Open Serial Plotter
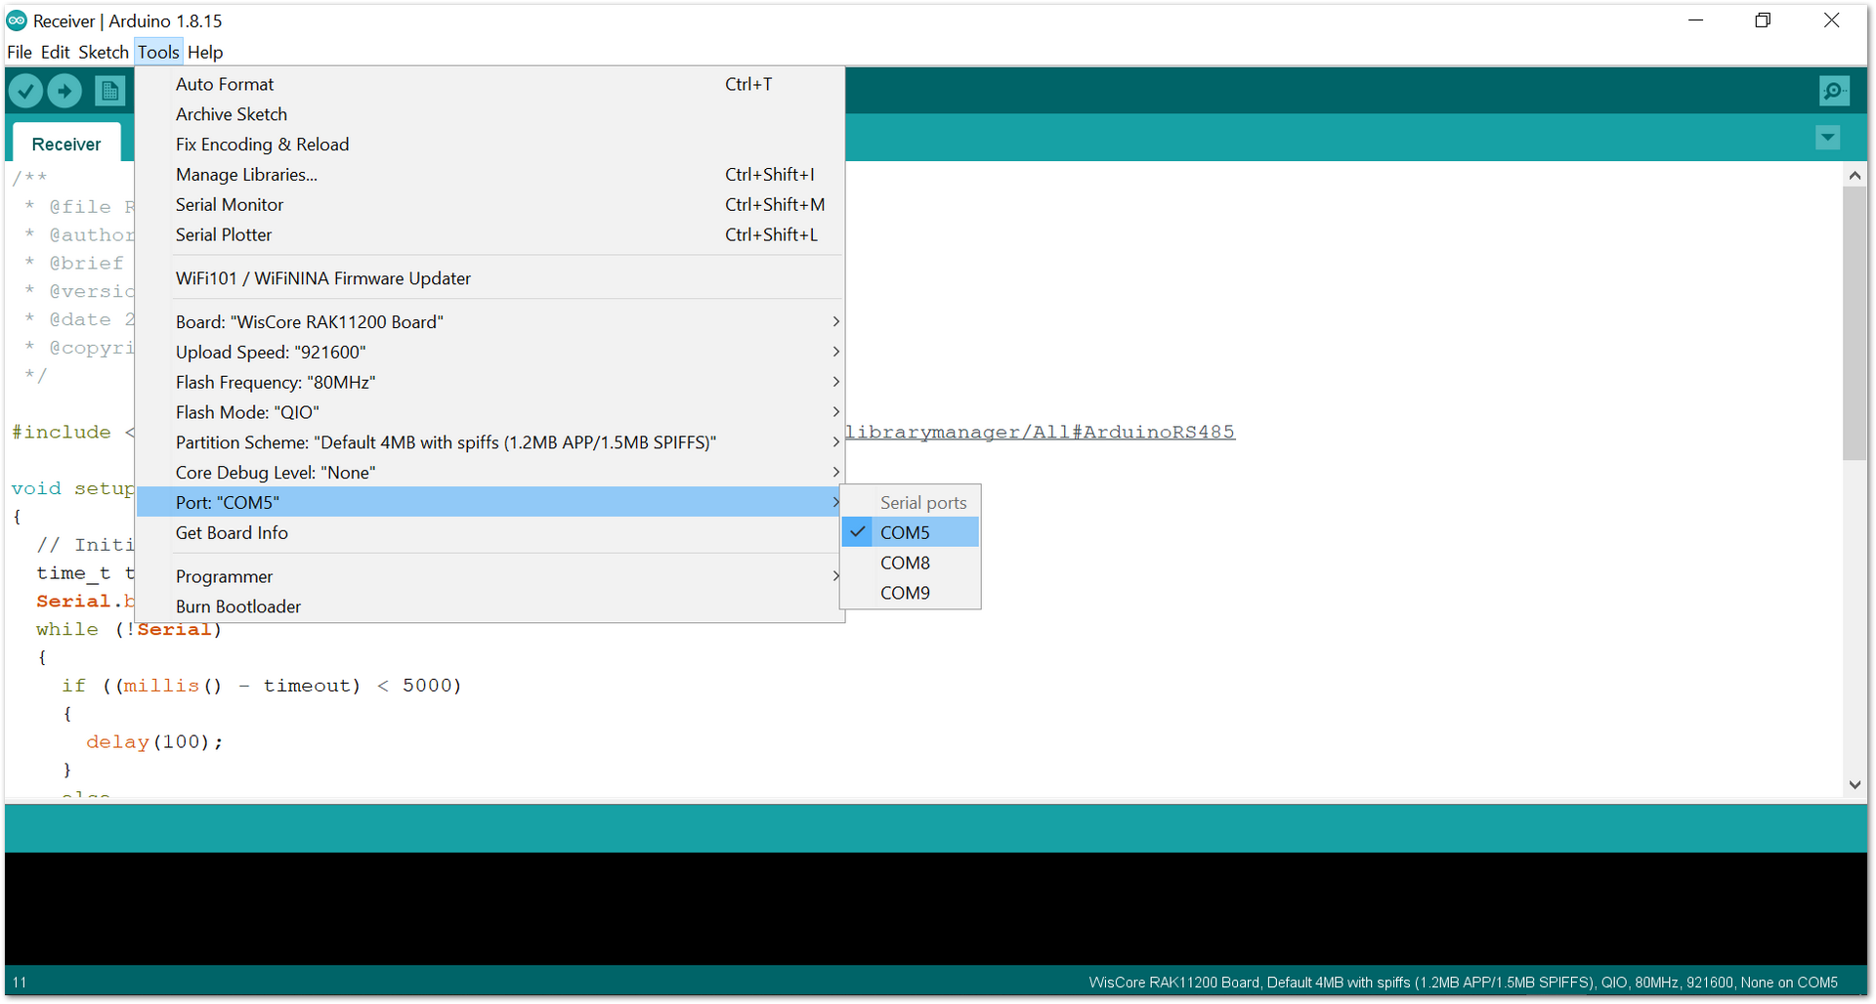 tap(490, 234)
